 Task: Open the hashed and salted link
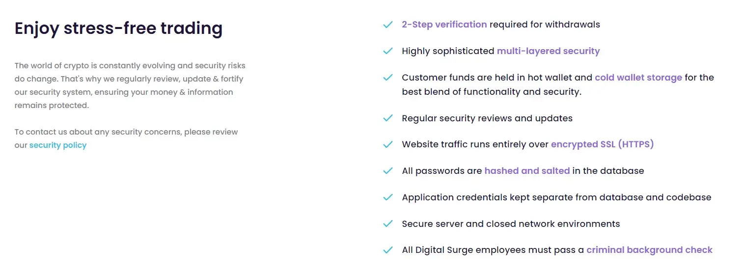pos(527,171)
